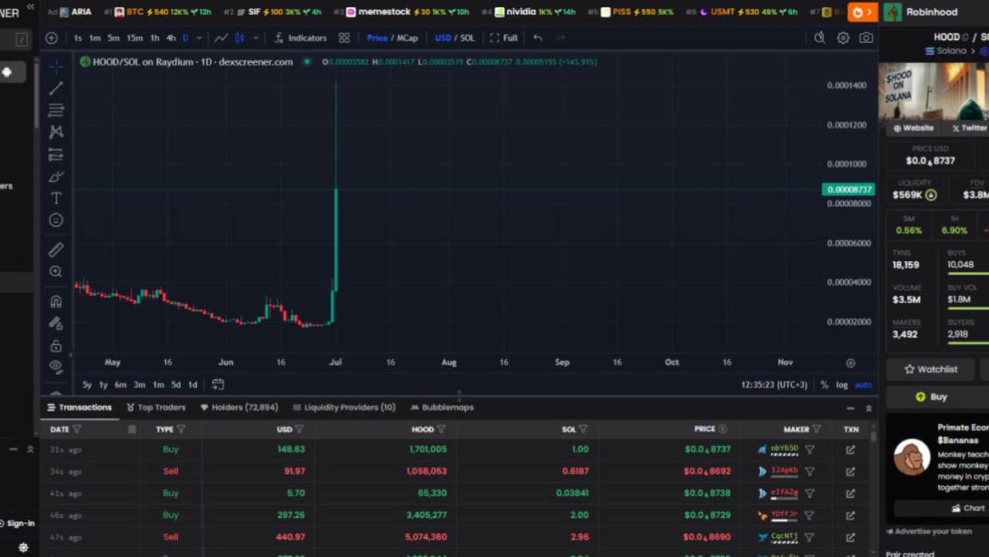989x557 pixels.
Task: Hide all drawings with eye icon
Action: click(56, 366)
